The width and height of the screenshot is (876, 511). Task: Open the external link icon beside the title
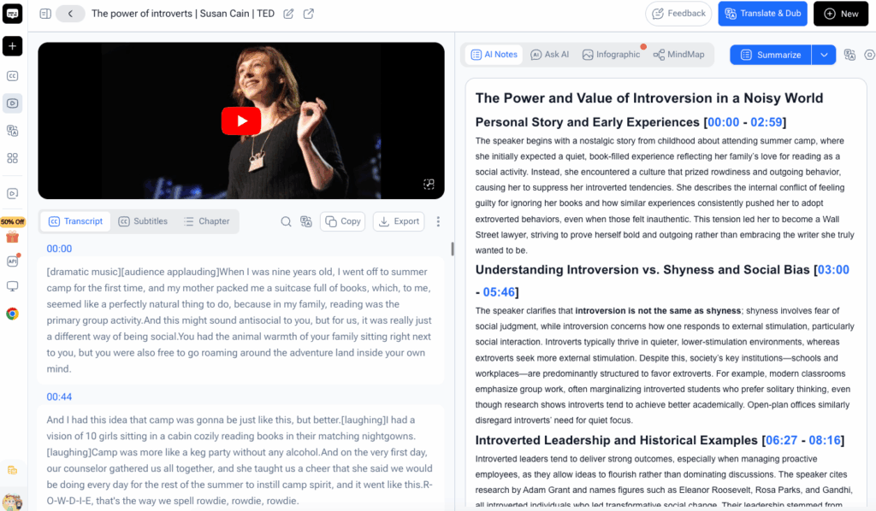(308, 14)
